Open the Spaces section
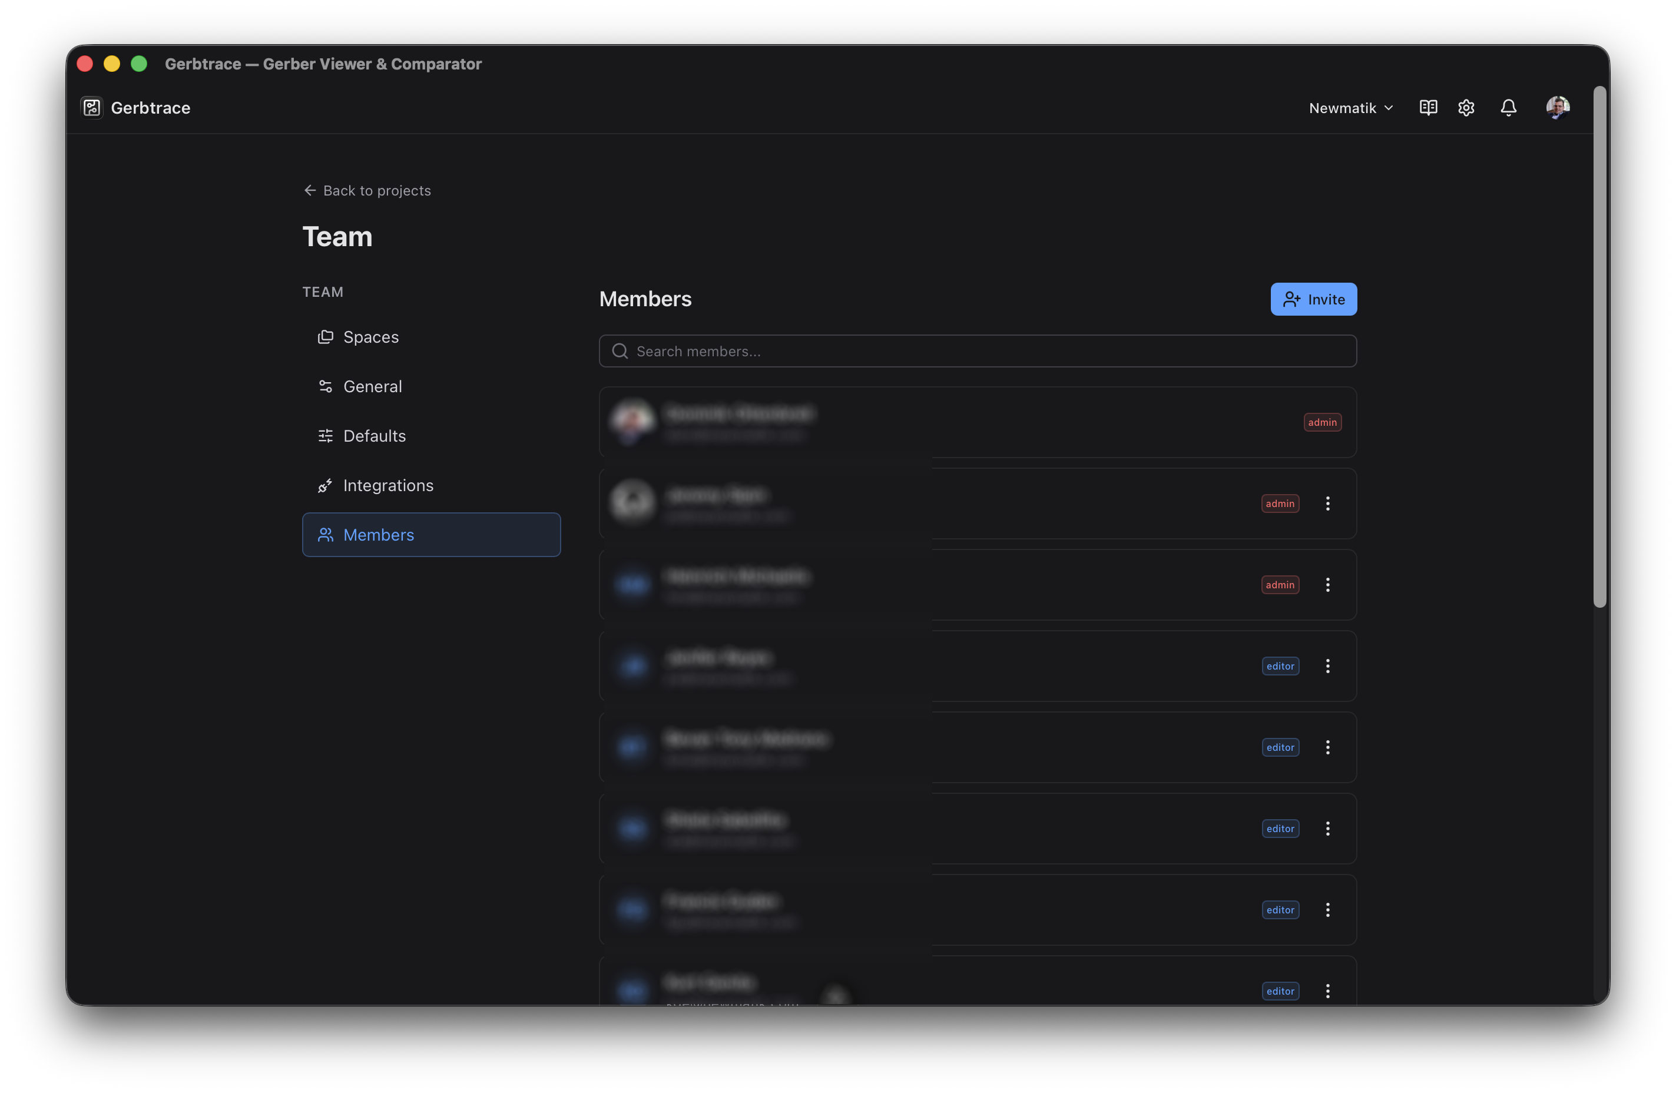The height and width of the screenshot is (1093, 1676). point(432,337)
